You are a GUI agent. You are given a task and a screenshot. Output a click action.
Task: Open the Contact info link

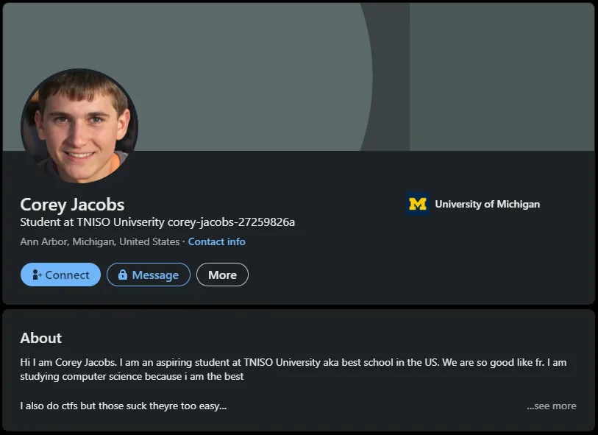(x=216, y=241)
